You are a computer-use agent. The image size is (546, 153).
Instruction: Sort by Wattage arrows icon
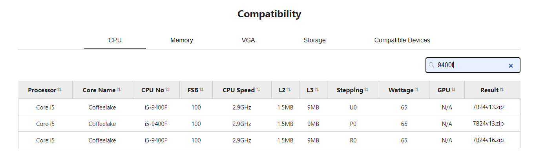(417, 90)
